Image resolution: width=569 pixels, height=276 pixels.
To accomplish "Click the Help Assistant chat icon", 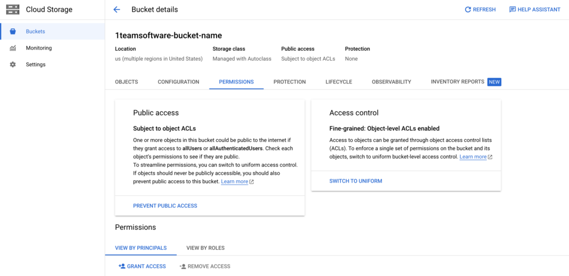I will (x=512, y=9).
